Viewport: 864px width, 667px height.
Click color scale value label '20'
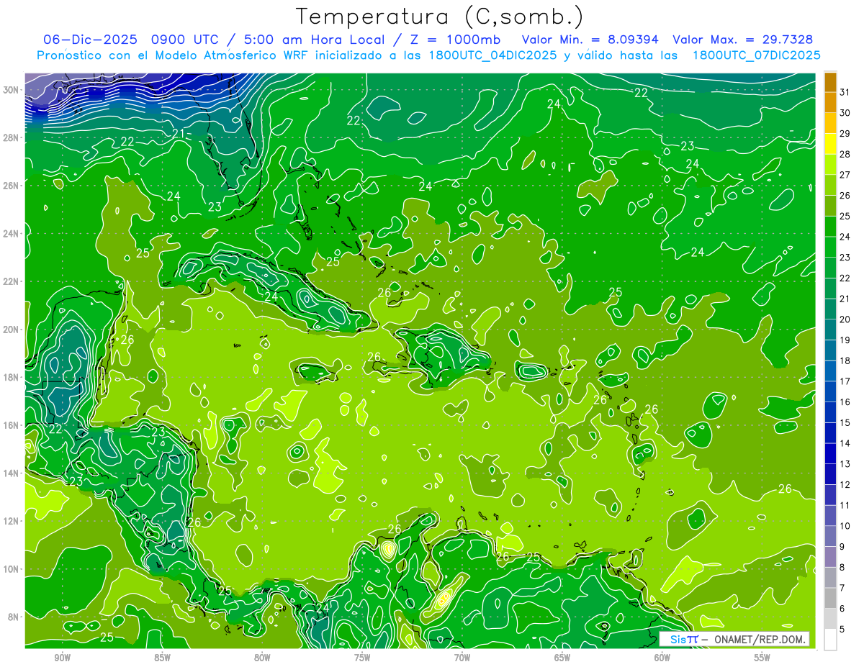[x=845, y=319]
